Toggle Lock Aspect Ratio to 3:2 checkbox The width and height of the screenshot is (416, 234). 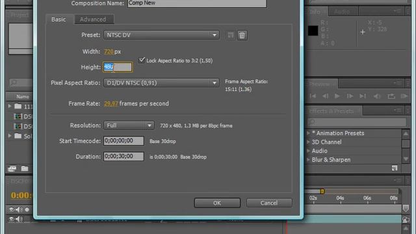(142, 60)
